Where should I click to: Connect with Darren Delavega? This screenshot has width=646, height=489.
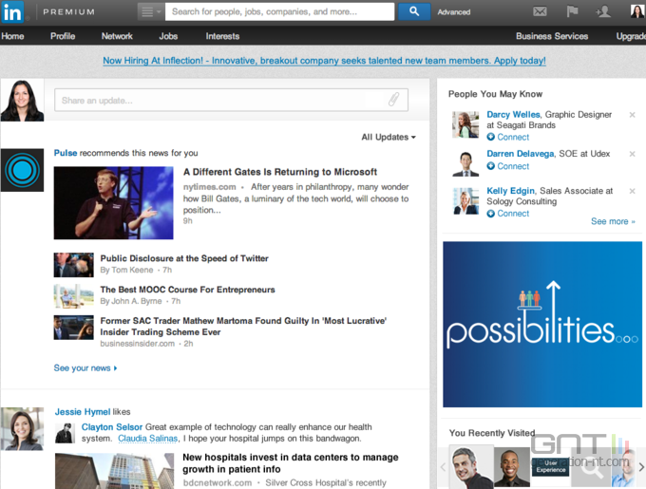tap(508, 166)
